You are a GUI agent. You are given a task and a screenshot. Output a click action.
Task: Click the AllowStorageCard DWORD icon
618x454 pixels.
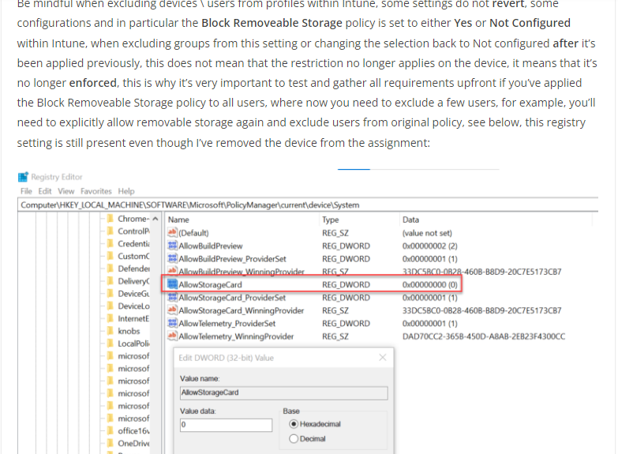tap(172, 284)
